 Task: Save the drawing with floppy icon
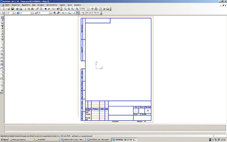12,9
